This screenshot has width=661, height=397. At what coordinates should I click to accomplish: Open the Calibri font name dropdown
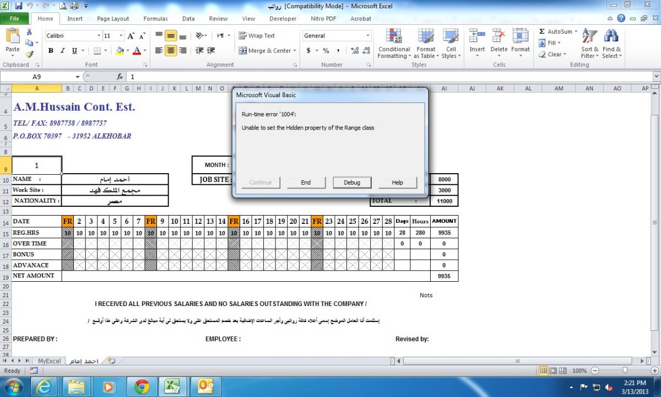(99, 36)
